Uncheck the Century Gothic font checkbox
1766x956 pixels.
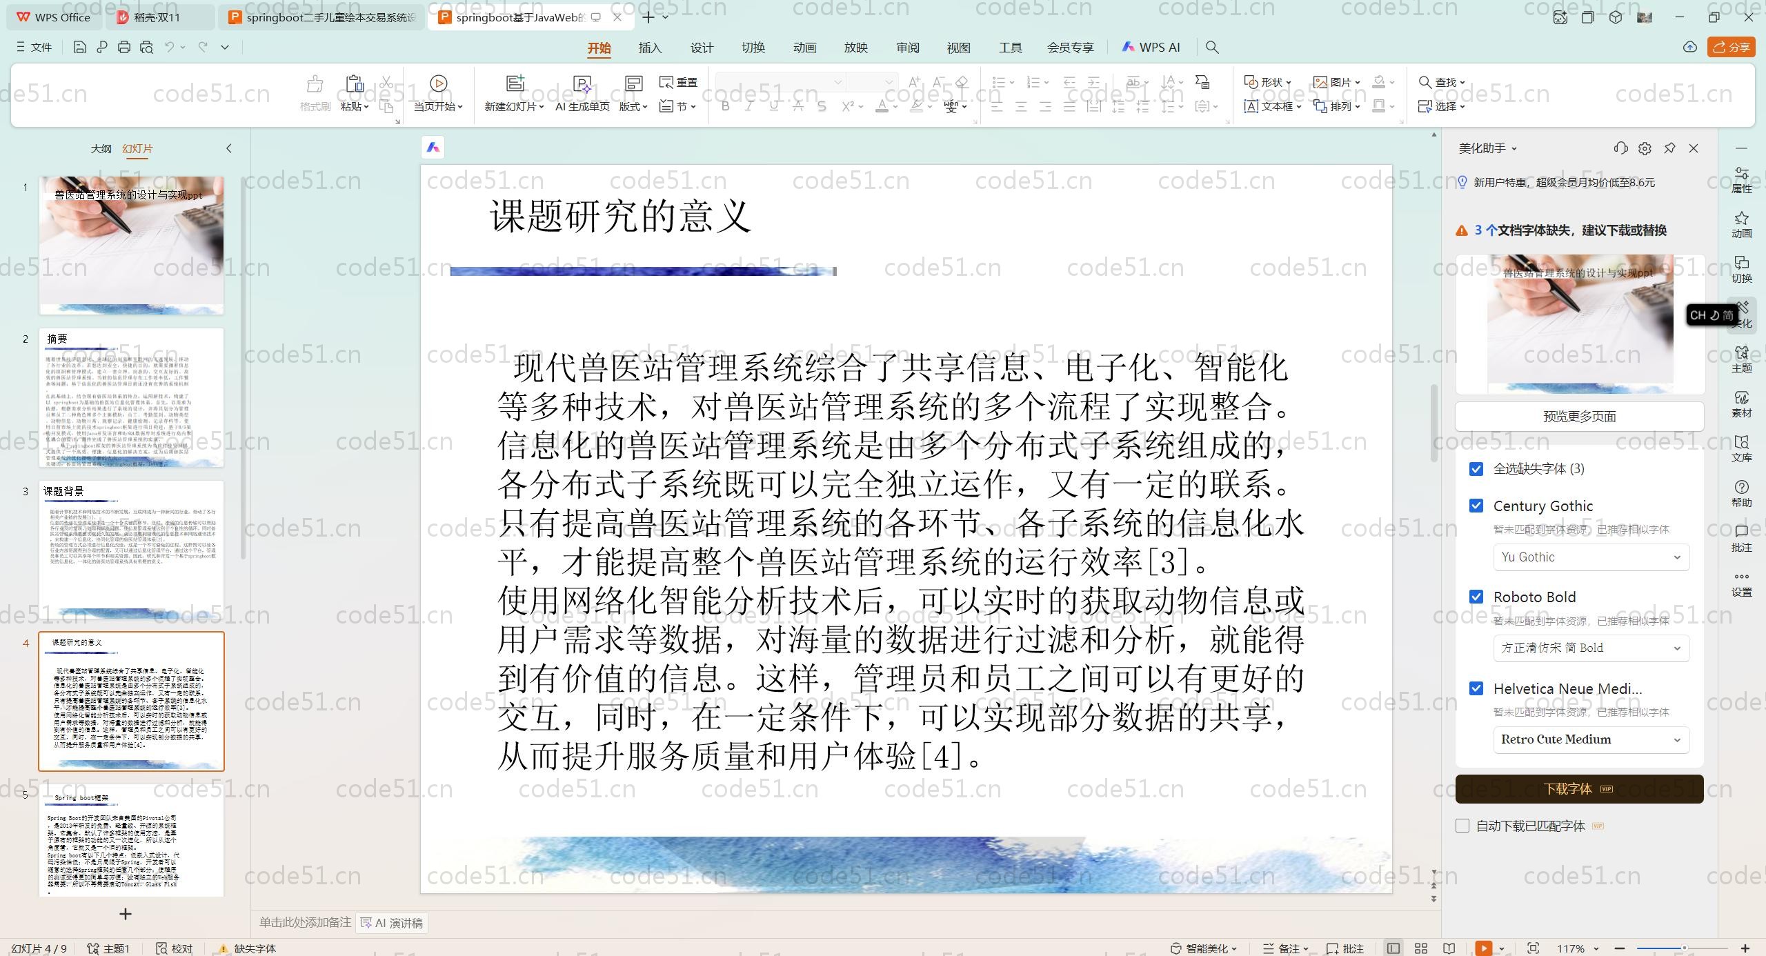1476,506
